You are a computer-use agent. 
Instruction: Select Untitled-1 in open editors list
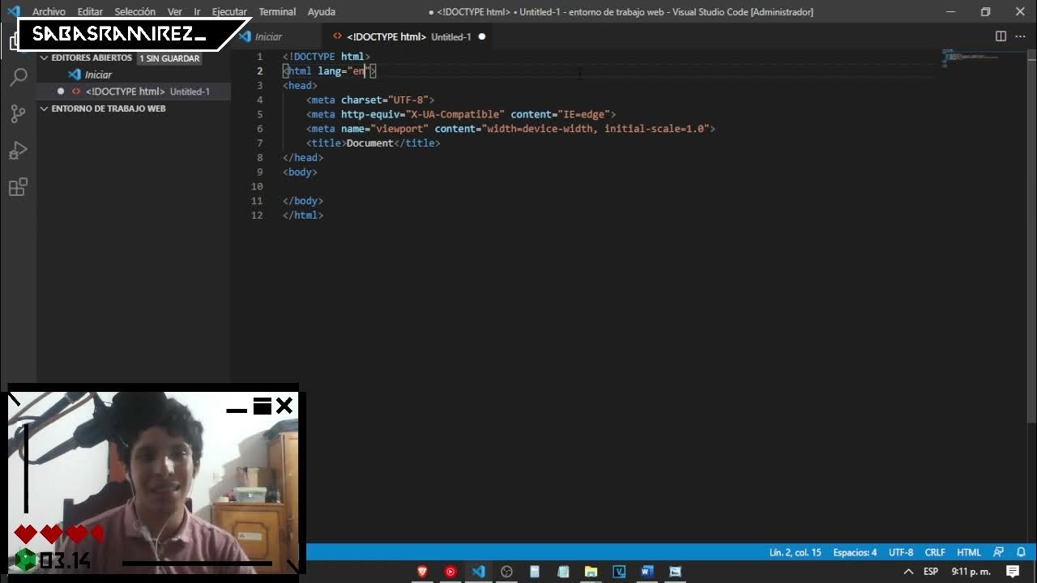pos(134,91)
